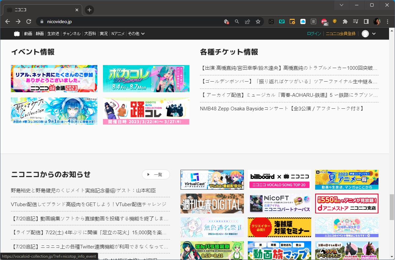
Task: Click the ABP adblock extension icon
Action: click(324, 22)
